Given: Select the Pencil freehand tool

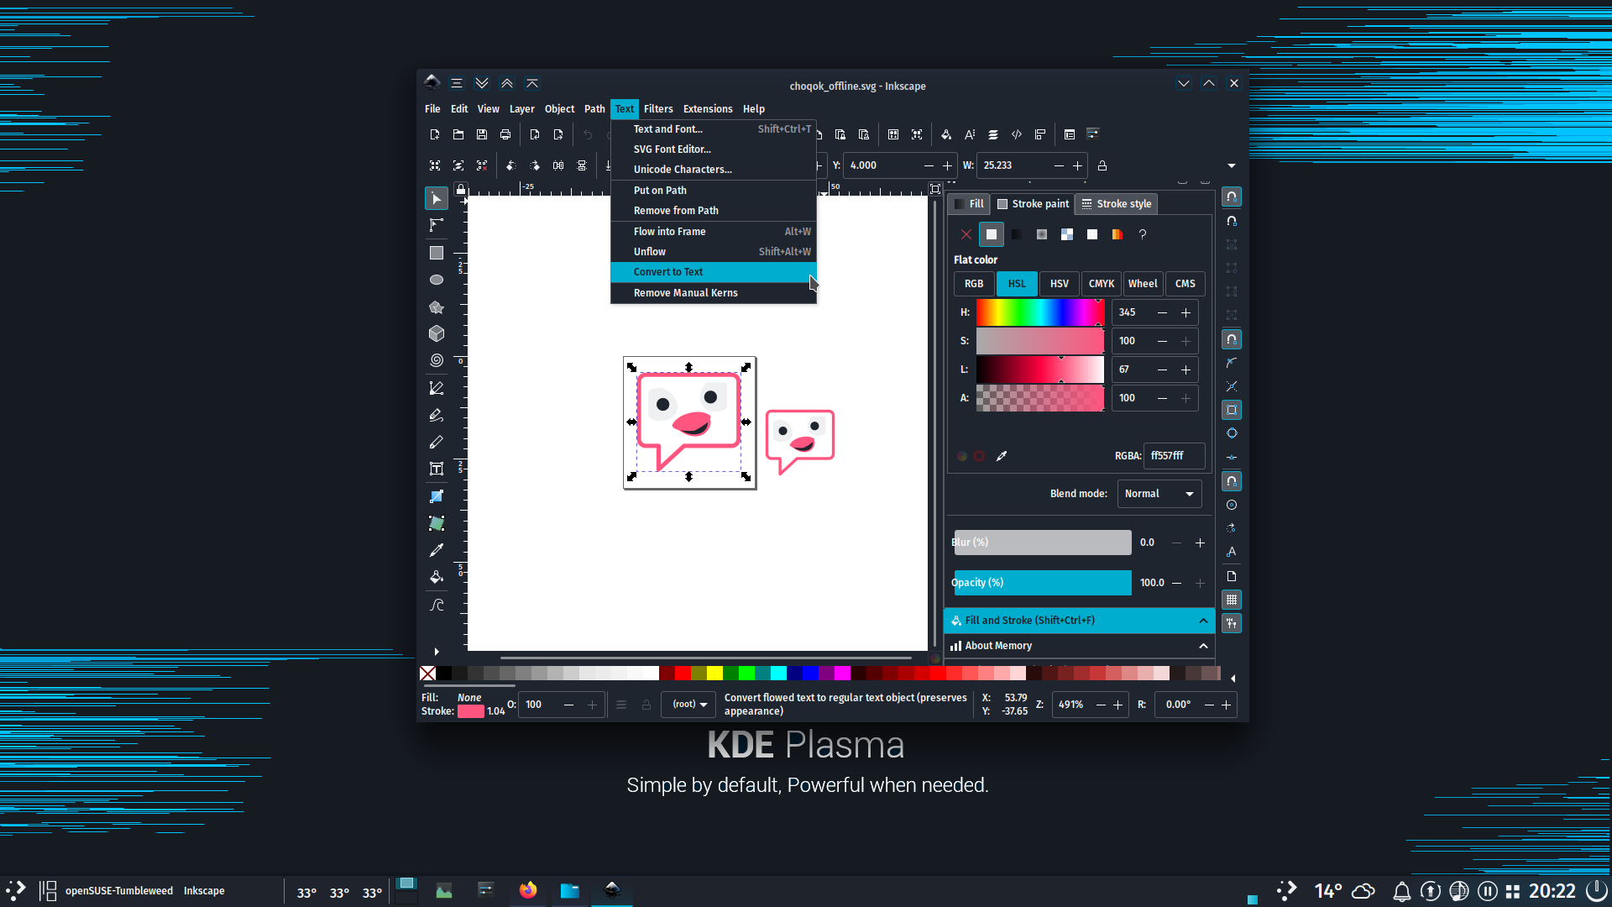Looking at the screenshot, I should coord(436,415).
